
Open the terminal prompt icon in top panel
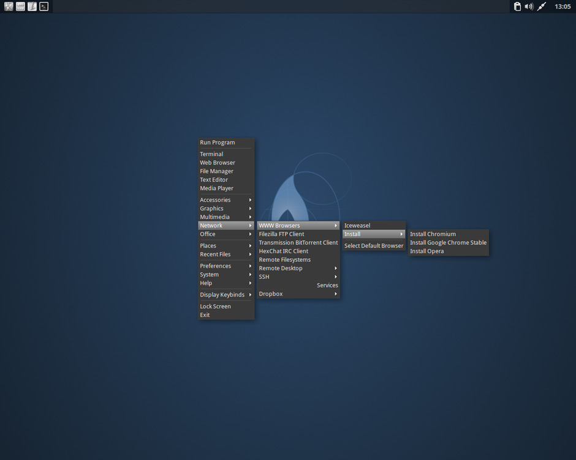pos(44,6)
